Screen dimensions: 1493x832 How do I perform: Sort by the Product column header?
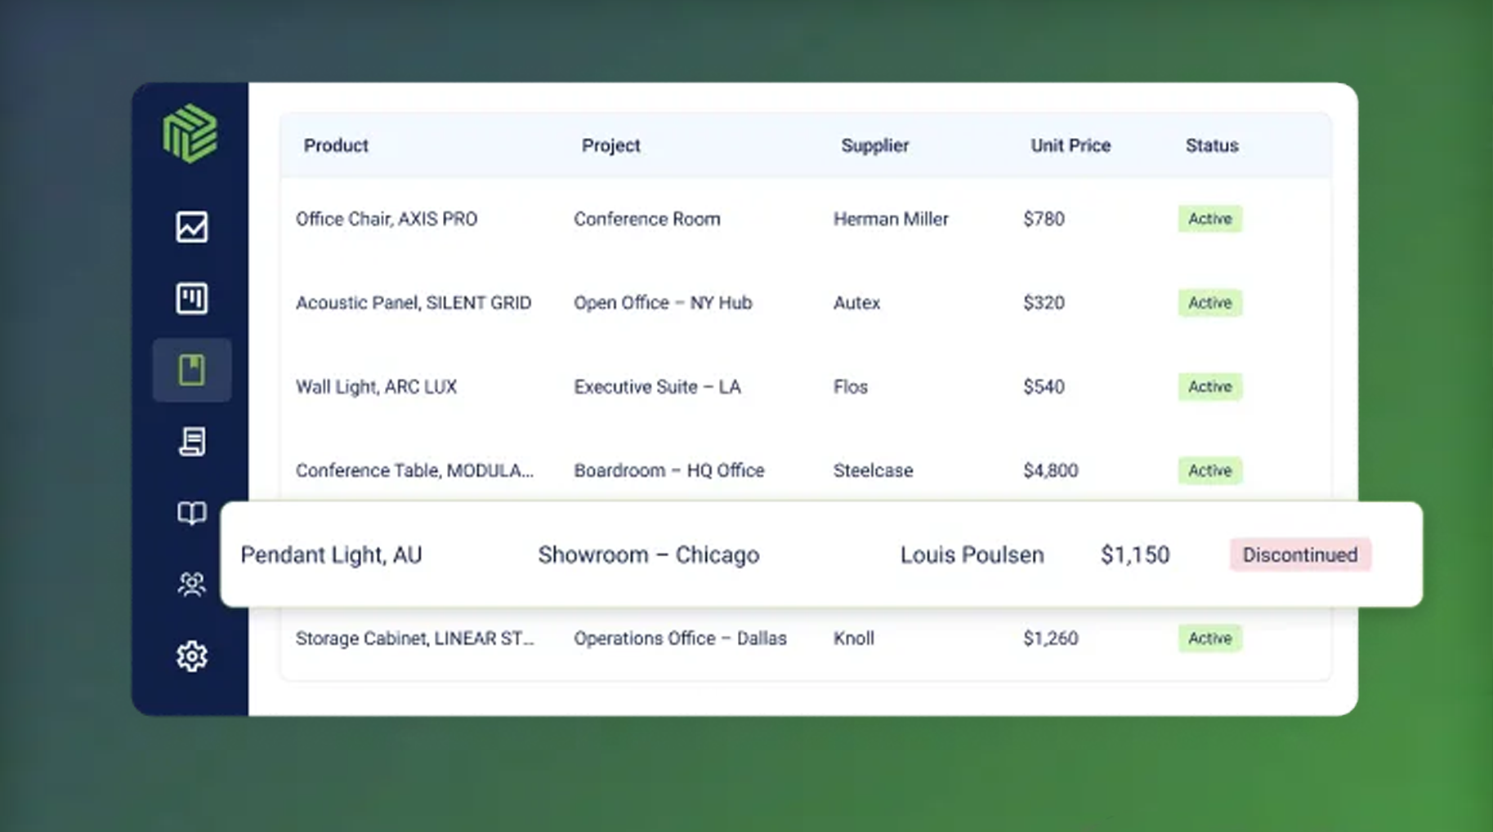click(336, 145)
